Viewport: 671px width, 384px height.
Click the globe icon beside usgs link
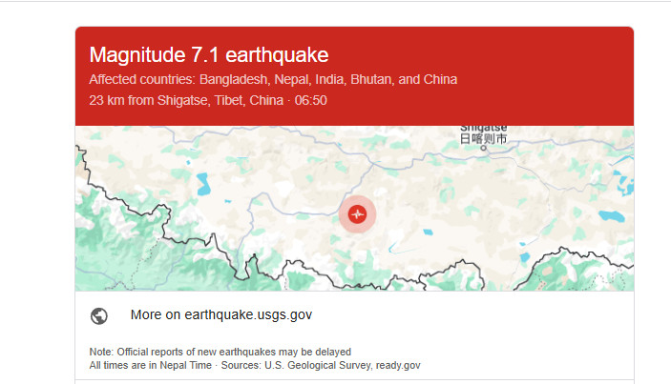pos(99,316)
